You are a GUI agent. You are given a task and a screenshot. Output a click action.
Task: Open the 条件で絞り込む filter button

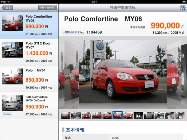[x=48, y=8]
